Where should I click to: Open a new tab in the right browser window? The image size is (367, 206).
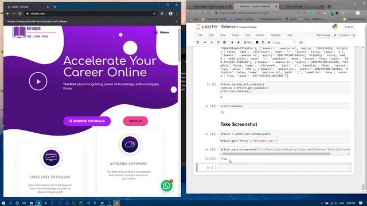(329, 6)
